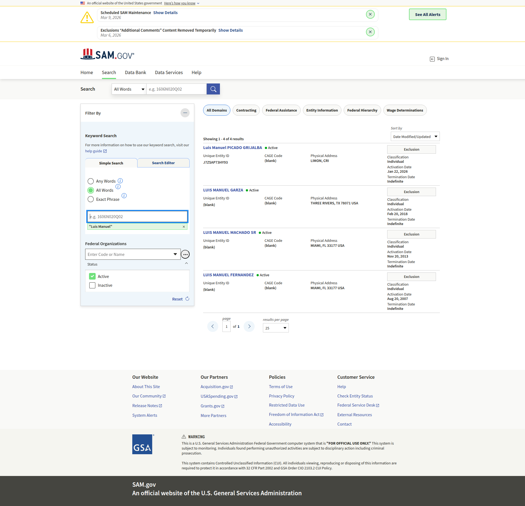Uncheck the Active status checkbox
Viewport: 525px width, 506px height.
point(92,276)
